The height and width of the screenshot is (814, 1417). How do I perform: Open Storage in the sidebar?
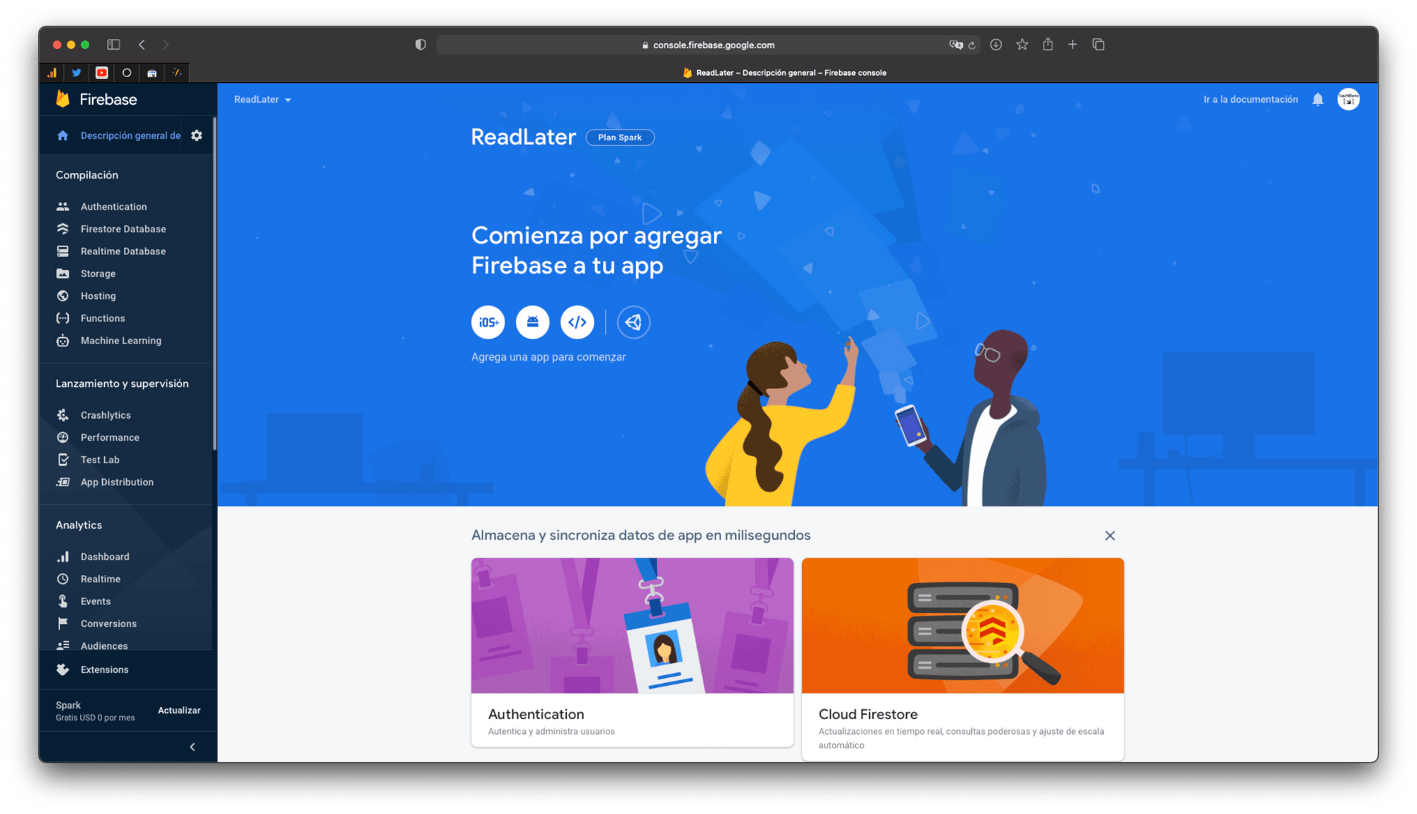coord(98,273)
